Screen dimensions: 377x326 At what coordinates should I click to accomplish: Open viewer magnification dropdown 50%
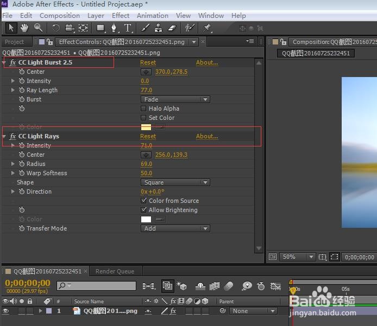297,257
